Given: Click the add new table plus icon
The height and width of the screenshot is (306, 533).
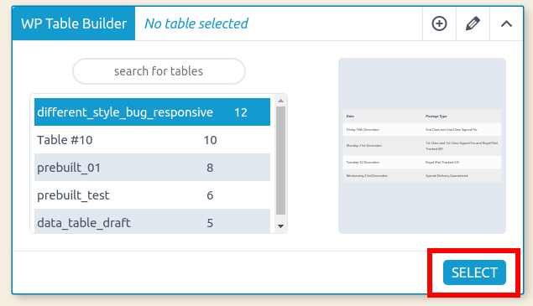Looking at the screenshot, I should pos(439,23).
